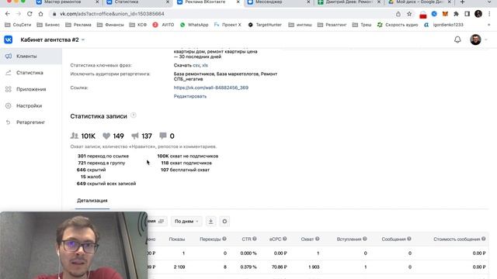This screenshot has width=497, height=279.
Task: Click the eCPC column info icon
Action: [285, 239]
